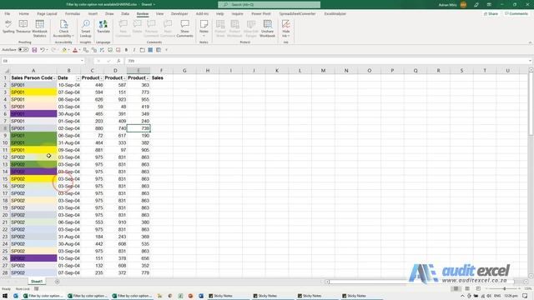Click inside the formula bar

(x=327, y=61)
